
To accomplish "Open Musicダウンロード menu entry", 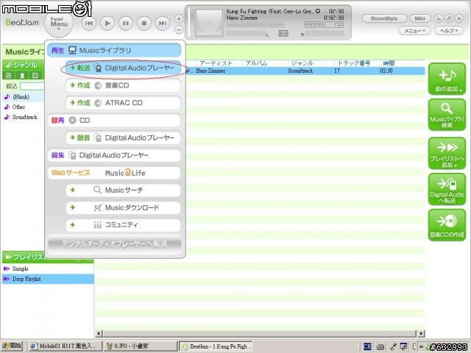I will coord(123,207).
